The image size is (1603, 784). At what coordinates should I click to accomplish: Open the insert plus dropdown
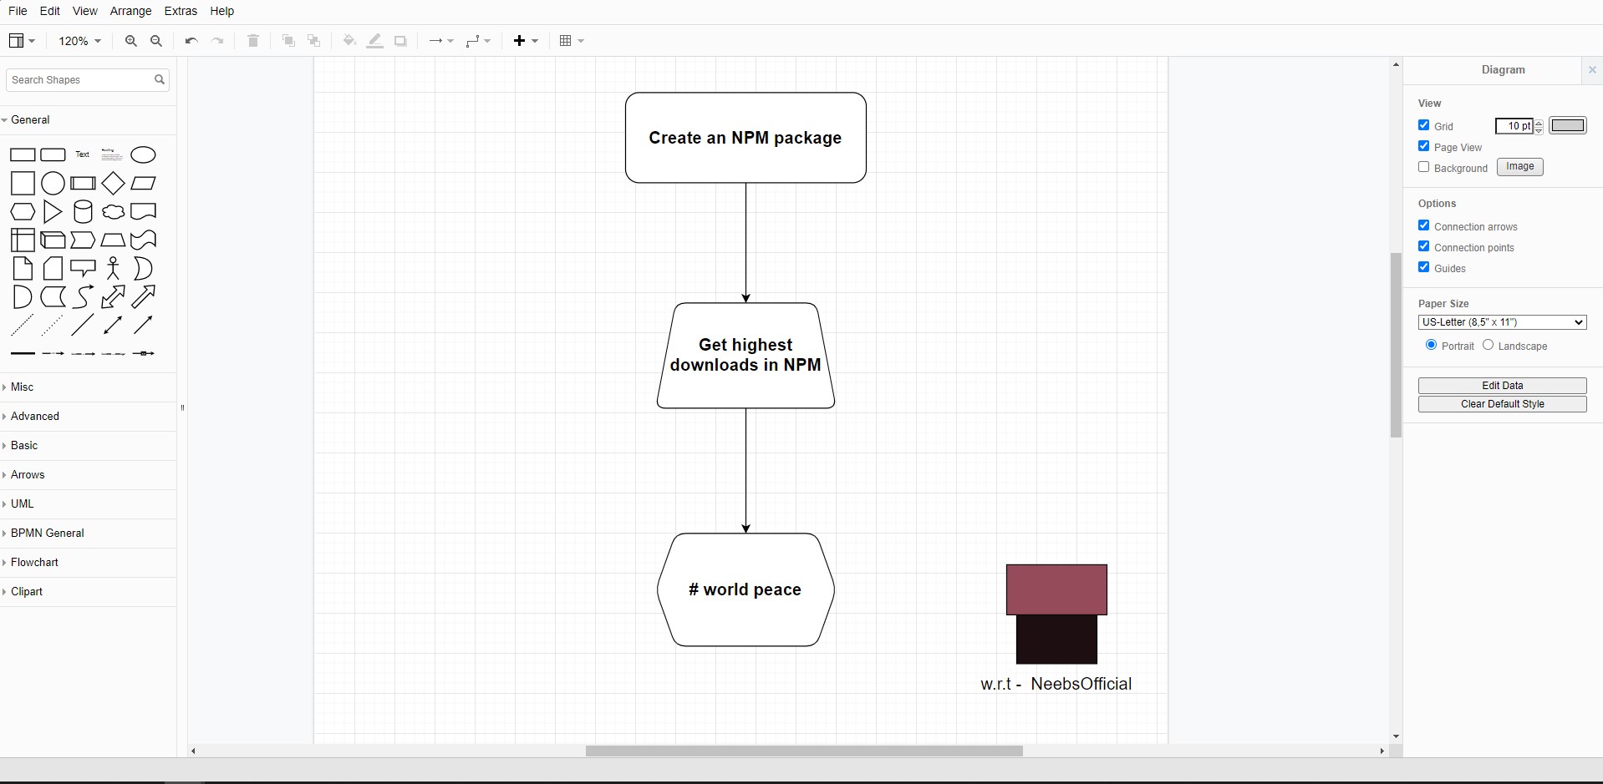(x=526, y=41)
